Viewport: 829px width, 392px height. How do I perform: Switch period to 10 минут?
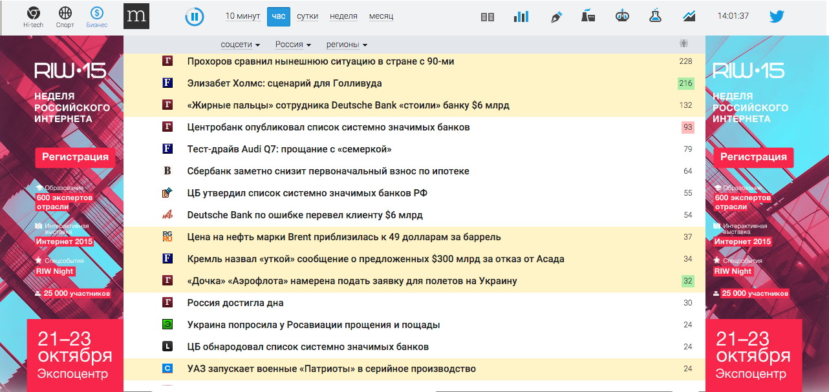[x=243, y=16]
